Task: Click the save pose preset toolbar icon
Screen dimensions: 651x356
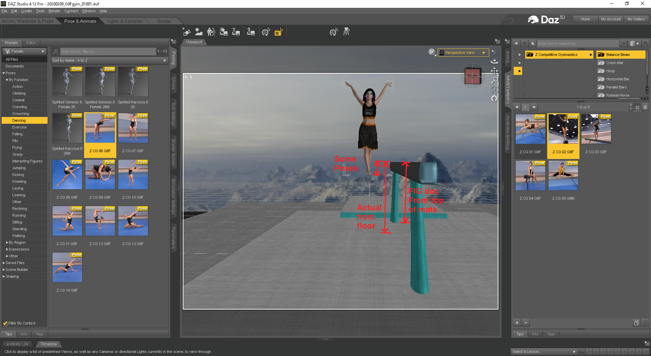Action: [x=251, y=32]
